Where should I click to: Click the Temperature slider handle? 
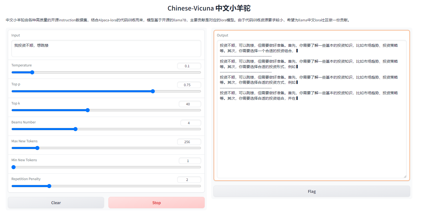[x=32, y=72]
